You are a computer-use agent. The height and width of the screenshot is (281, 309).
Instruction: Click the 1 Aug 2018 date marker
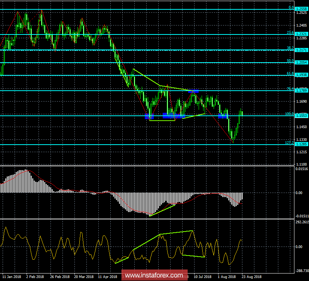tap(227, 277)
